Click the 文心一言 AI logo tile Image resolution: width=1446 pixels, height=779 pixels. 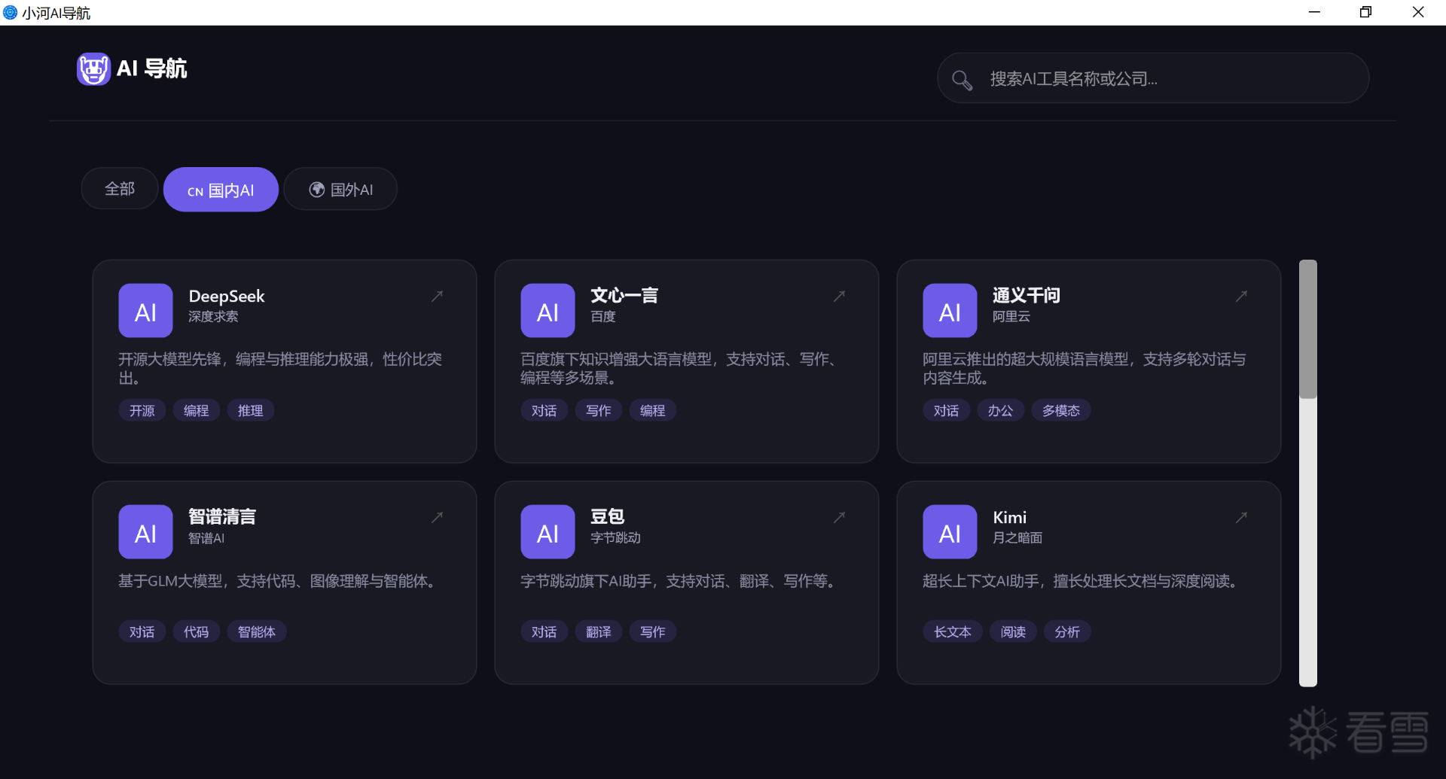548,311
